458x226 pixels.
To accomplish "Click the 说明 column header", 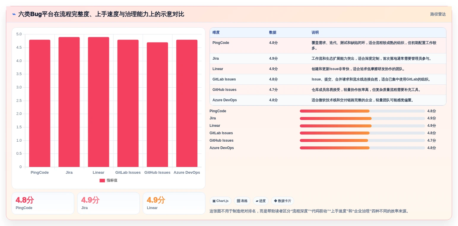I will [x=315, y=33].
